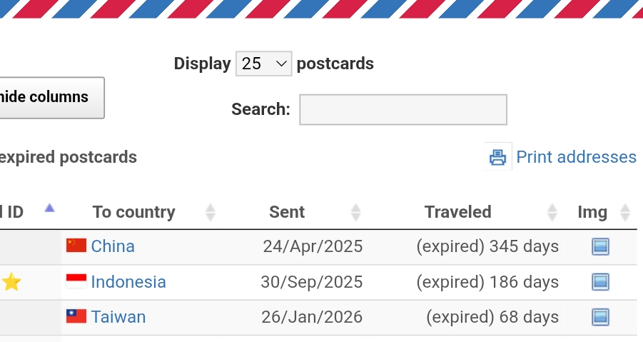Open the Indonesia country link
Screen dimensions: 643x342
tap(128, 282)
